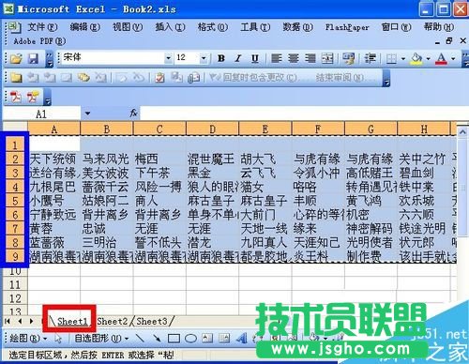
Task: Expand Toolbar Options next to the Save icon
Action: [x=50, y=59]
